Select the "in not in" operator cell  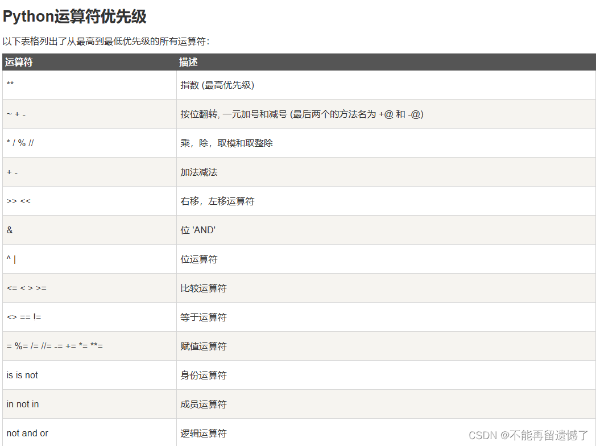tap(89, 404)
